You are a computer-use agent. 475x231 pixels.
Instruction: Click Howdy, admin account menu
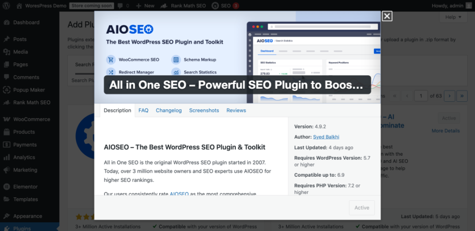point(451,5)
